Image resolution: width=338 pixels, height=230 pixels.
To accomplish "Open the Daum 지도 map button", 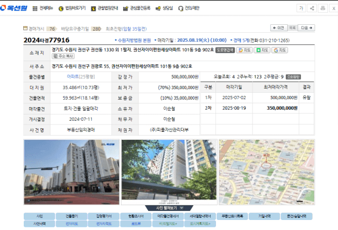I will click(x=245, y=50).
